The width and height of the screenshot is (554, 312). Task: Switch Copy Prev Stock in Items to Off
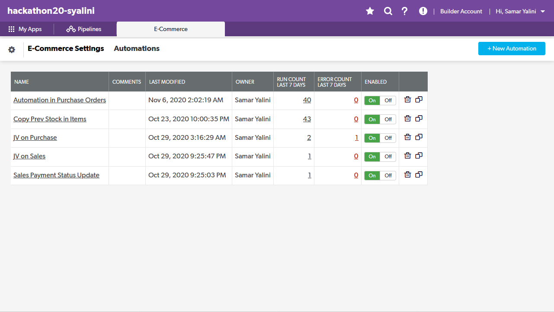388,120
